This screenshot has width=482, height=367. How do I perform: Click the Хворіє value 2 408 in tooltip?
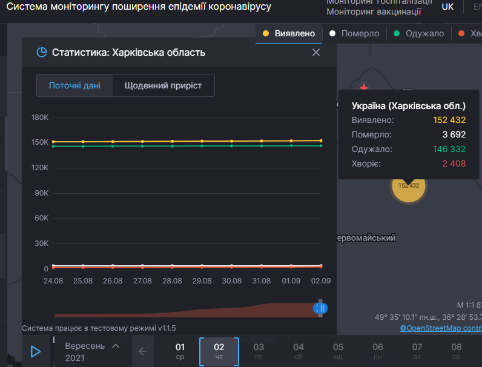[x=454, y=164]
